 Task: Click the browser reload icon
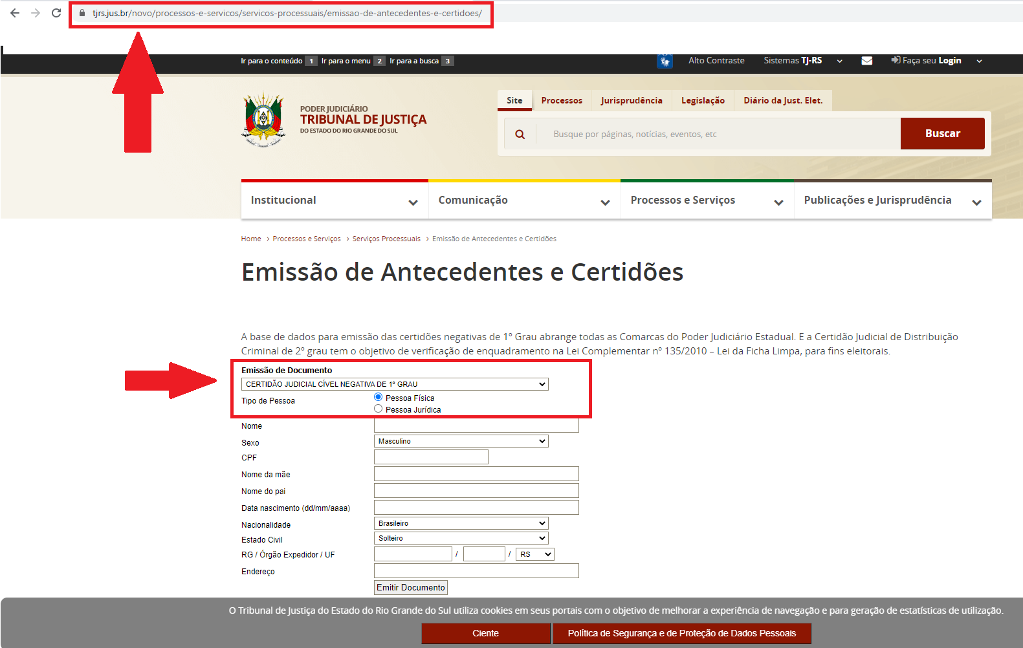coord(56,13)
